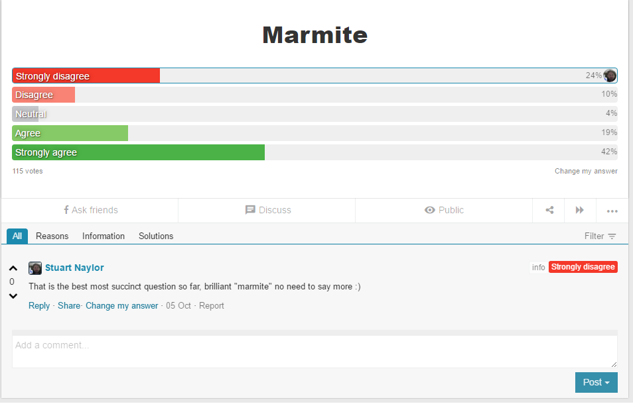Click Stuart Naylor's avatar beside the comment
Image resolution: width=633 pixels, height=404 pixels.
point(35,269)
